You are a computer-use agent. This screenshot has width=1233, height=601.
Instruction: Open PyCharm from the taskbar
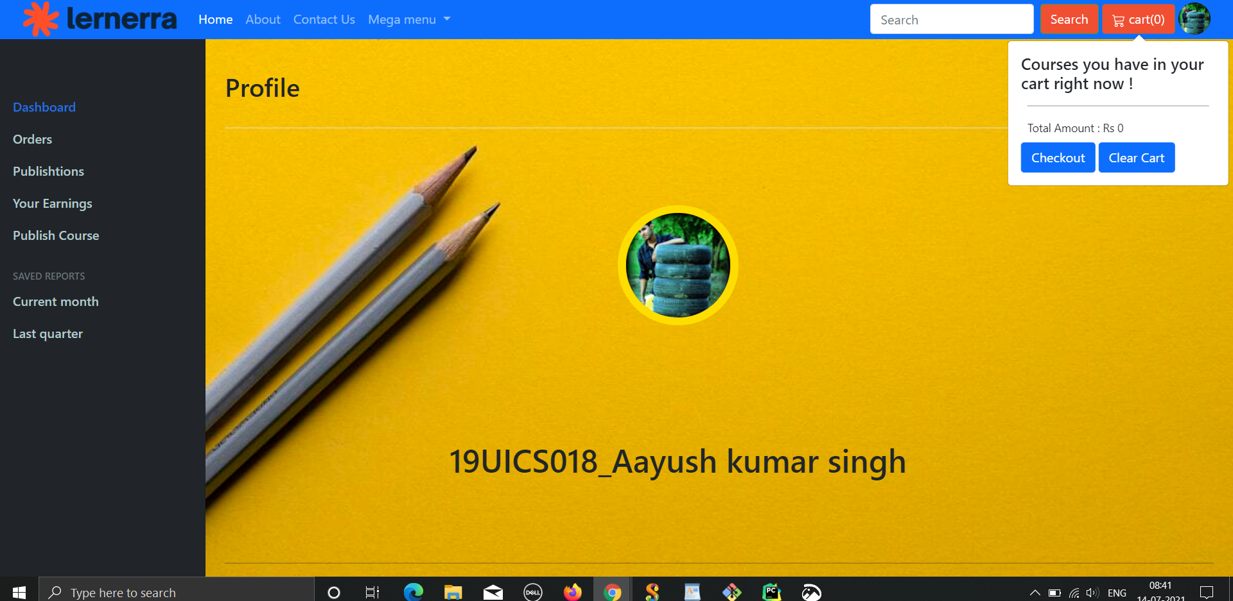point(771,591)
